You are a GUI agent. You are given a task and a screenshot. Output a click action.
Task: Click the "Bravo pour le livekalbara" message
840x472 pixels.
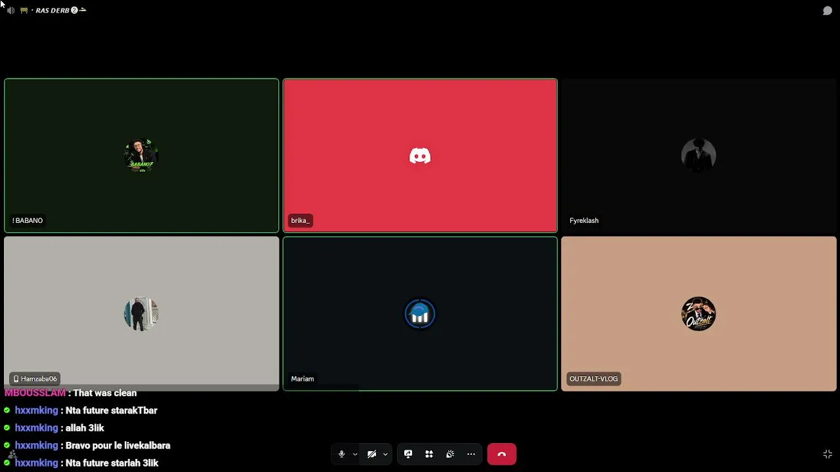point(118,446)
